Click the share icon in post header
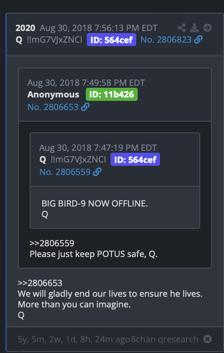 (182, 28)
